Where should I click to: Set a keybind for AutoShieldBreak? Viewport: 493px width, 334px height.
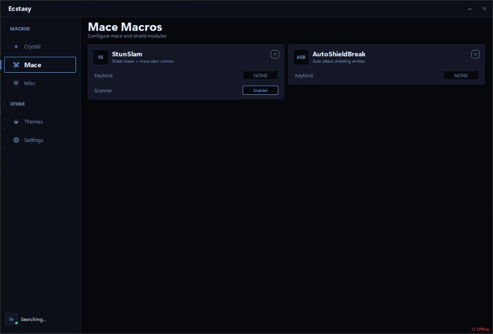pos(461,75)
